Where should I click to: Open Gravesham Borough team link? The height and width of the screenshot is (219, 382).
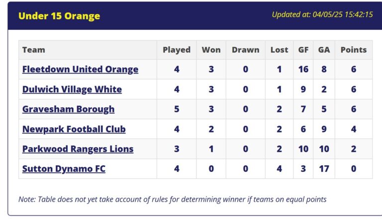tap(68, 109)
